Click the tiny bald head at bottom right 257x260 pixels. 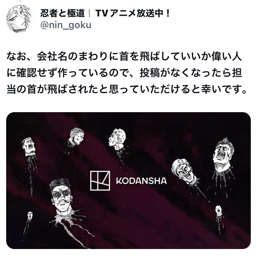[219, 211]
